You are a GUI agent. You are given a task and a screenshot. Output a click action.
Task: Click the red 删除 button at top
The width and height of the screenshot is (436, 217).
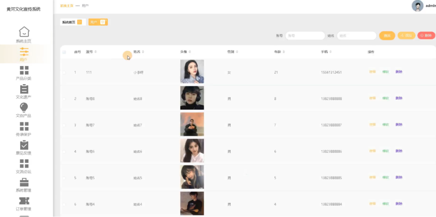(x=426, y=36)
